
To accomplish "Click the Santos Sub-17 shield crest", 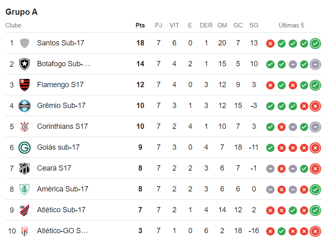I will click(25, 43).
